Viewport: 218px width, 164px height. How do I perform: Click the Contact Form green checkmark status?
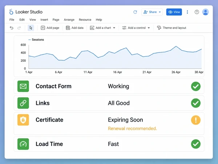(x=196, y=86)
